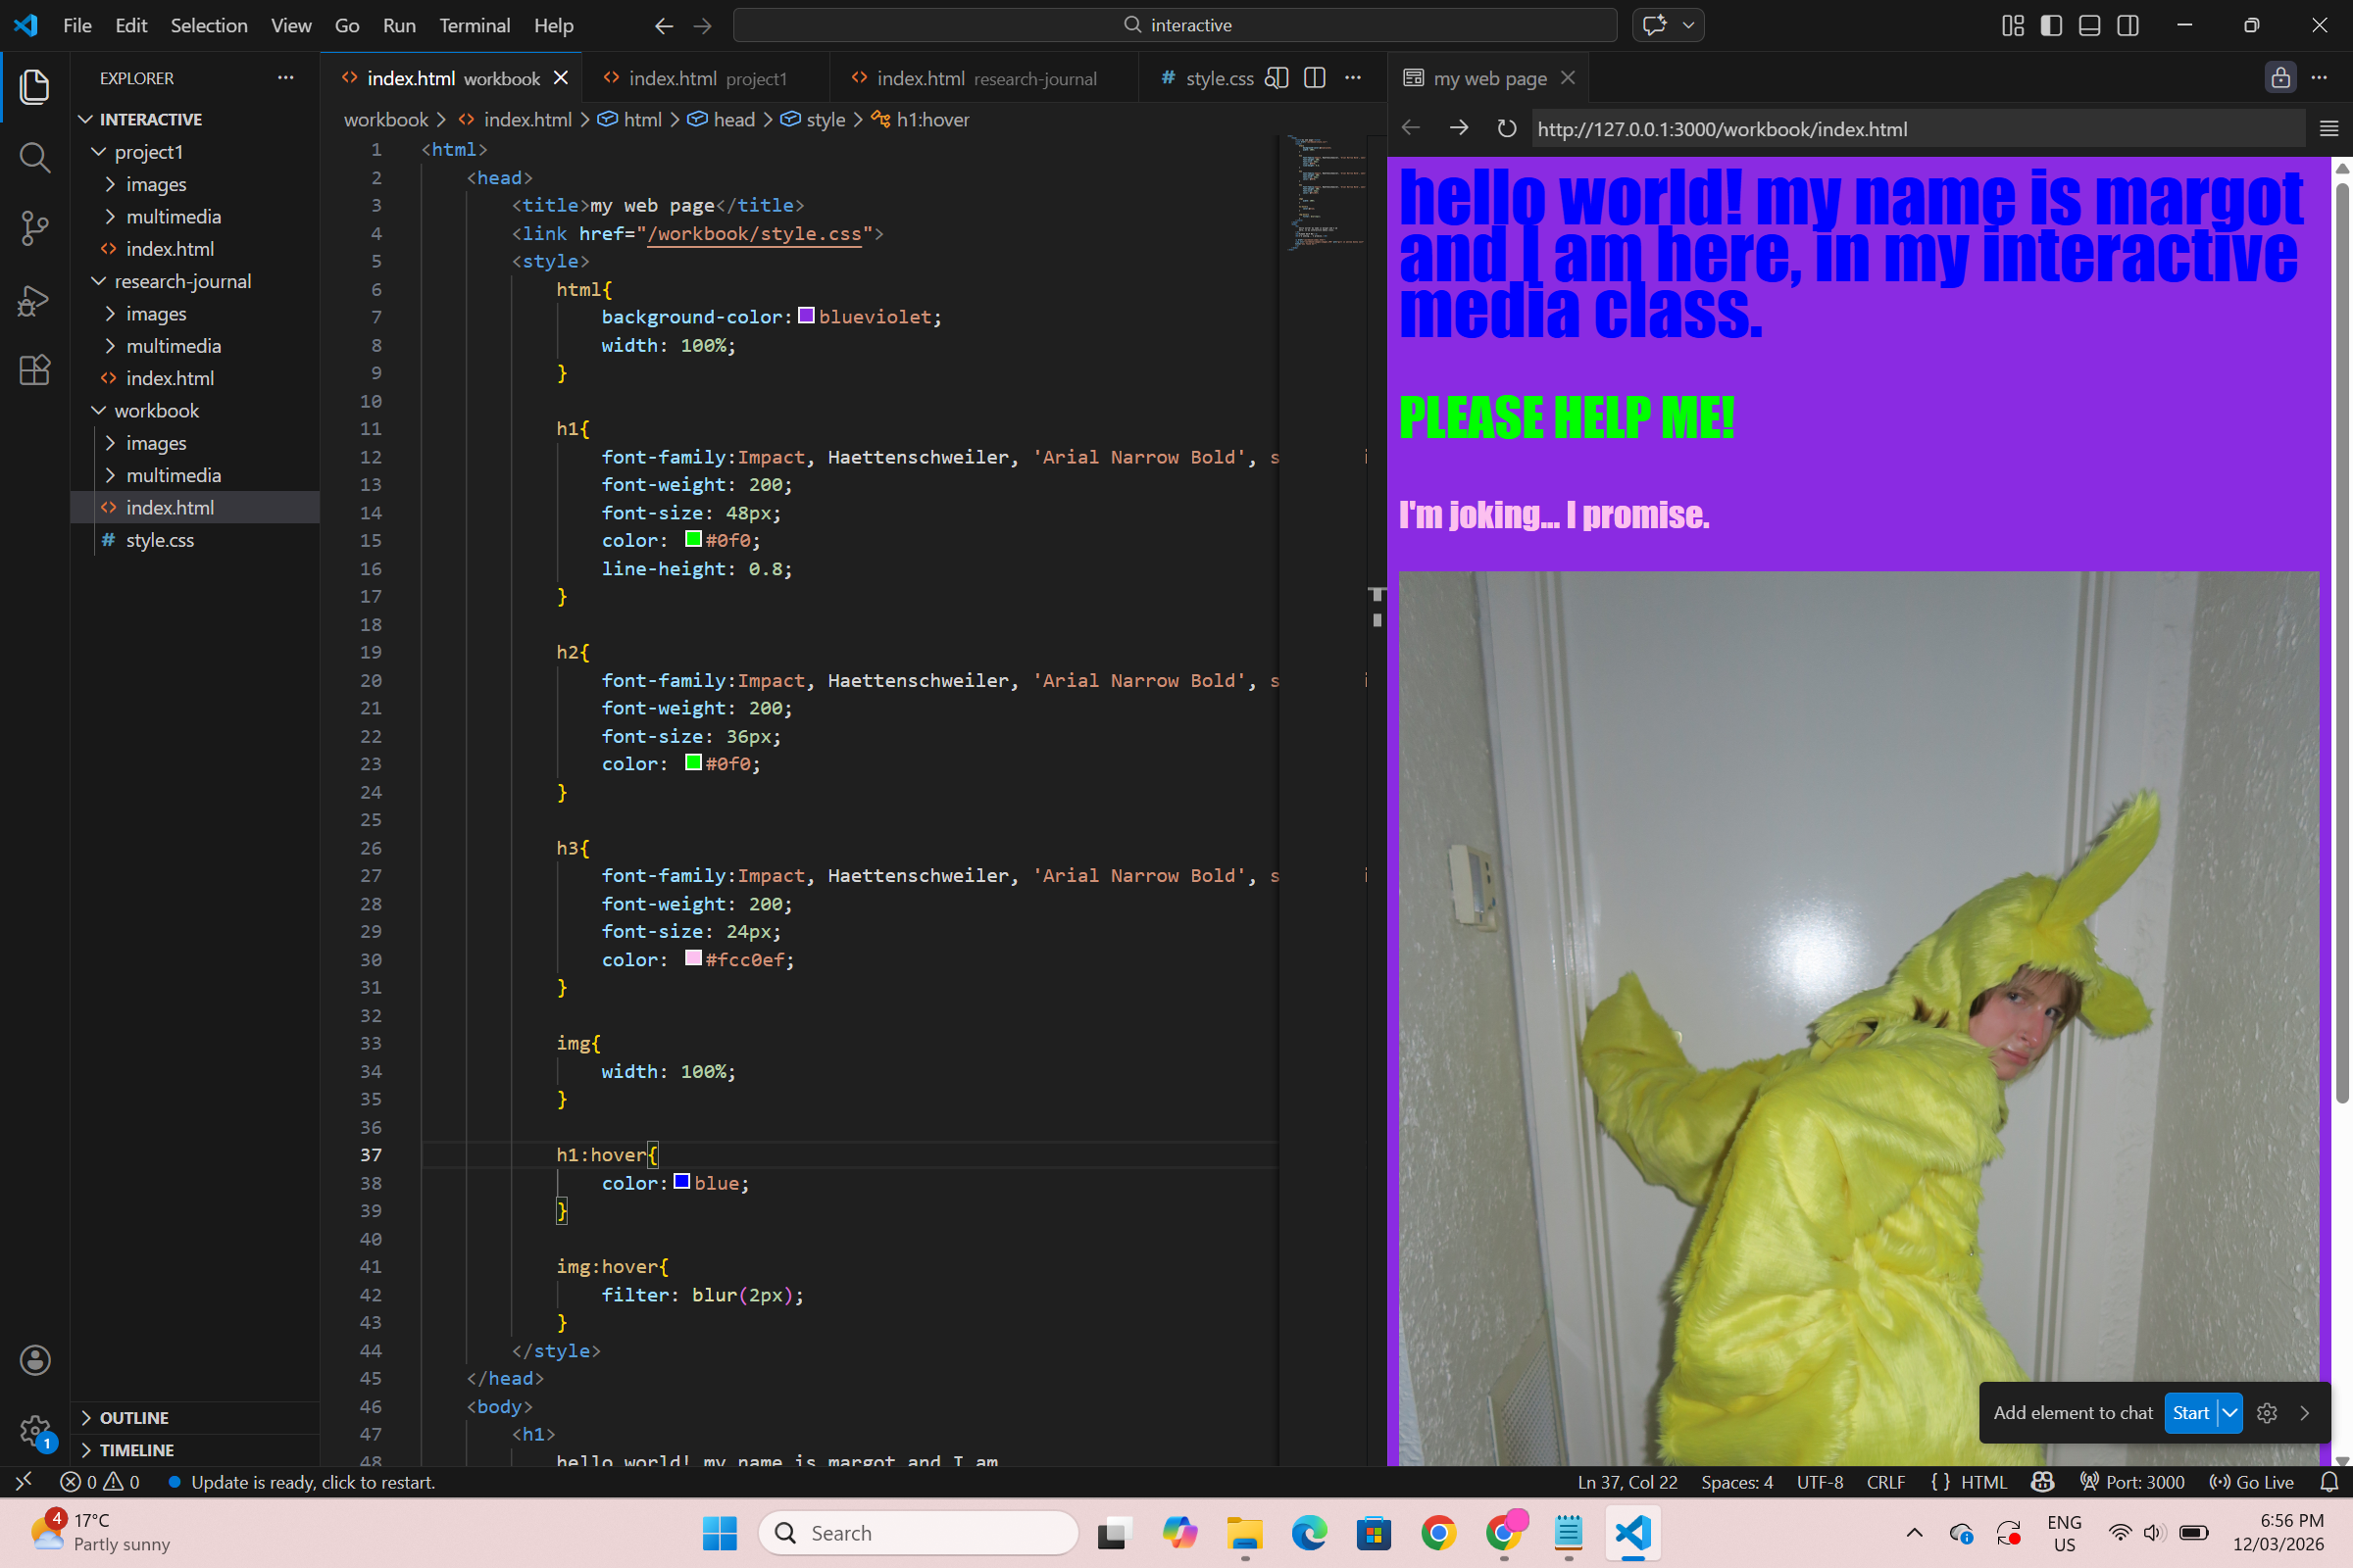Toggle the primary side bar layout button
2353x1568 pixels.
[x=2051, y=25]
